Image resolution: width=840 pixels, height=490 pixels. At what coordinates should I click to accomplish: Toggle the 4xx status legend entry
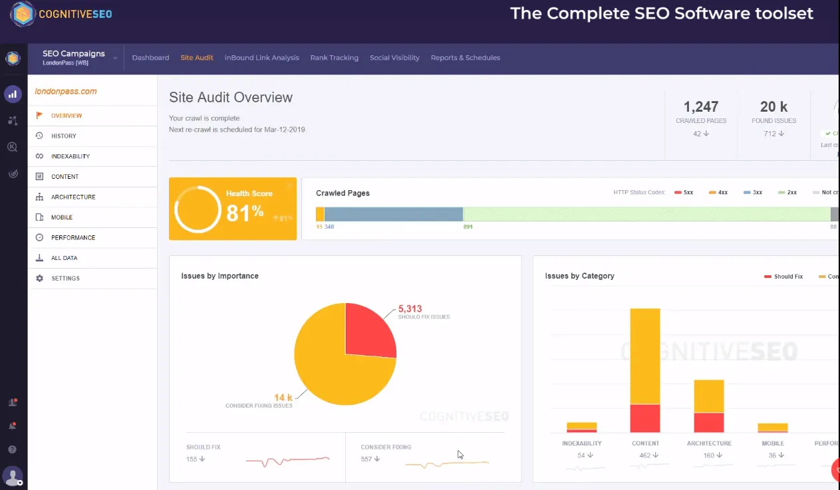coord(718,192)
